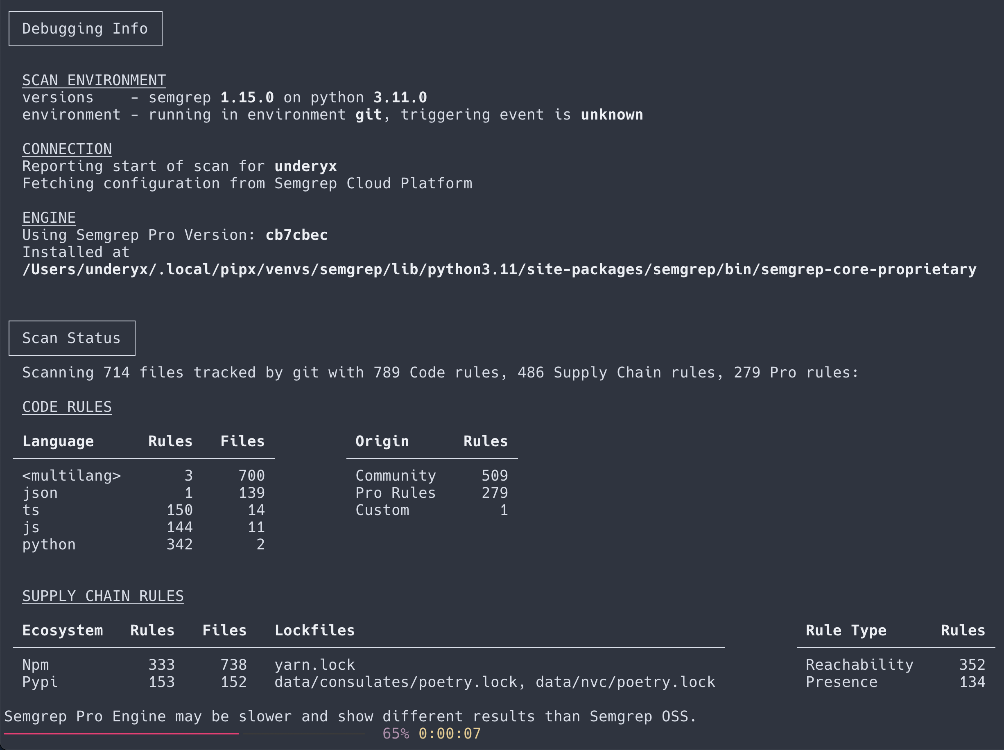Click the ENGINE section heading
Viewport: 1004px width, 750px height.
pos(49,217)
